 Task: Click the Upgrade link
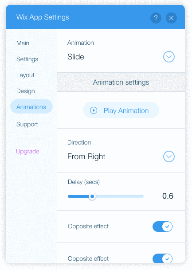(27, 151)
